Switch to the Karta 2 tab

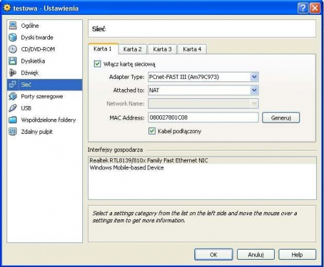[x=132, y=49]
